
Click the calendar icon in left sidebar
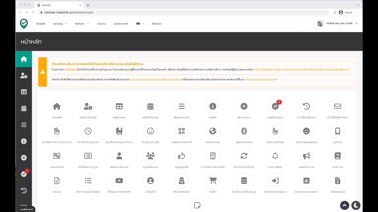[x=24, y=108]
